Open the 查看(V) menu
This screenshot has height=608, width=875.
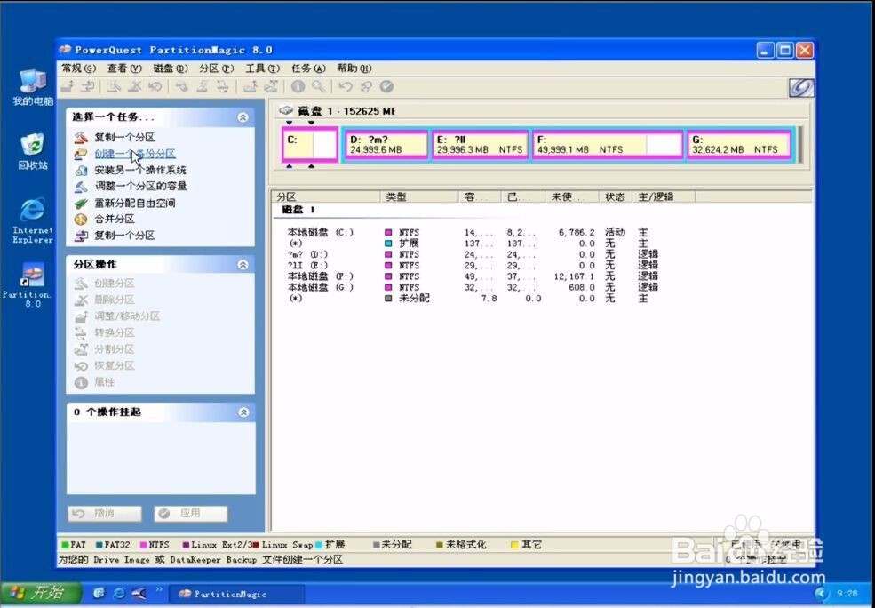(124, 68)
